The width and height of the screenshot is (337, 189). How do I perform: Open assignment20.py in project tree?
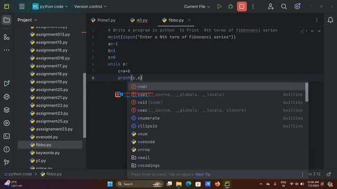49,90
